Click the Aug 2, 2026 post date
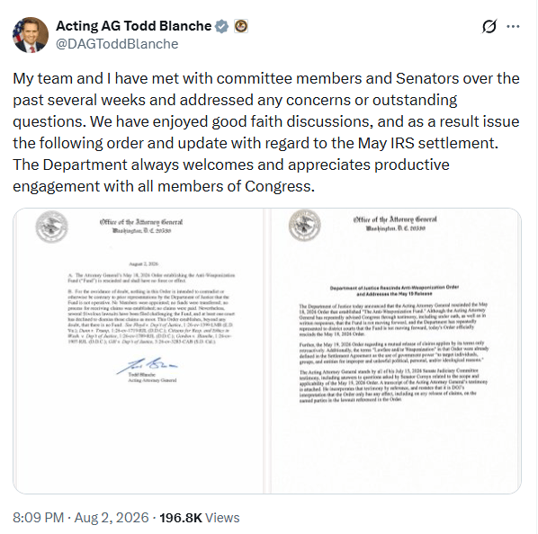 click(x=112, y=518)
